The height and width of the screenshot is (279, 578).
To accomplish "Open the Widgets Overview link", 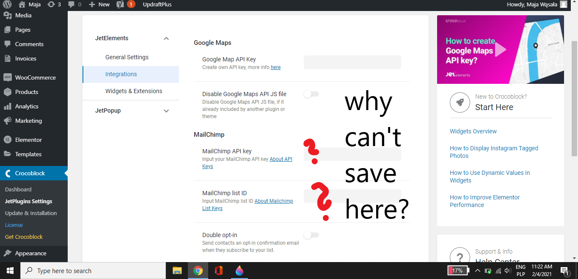I will (473, 131).
